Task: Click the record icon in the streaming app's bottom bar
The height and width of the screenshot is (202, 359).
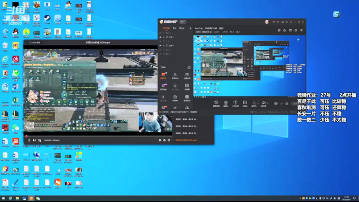Action: tap(276, 104)
